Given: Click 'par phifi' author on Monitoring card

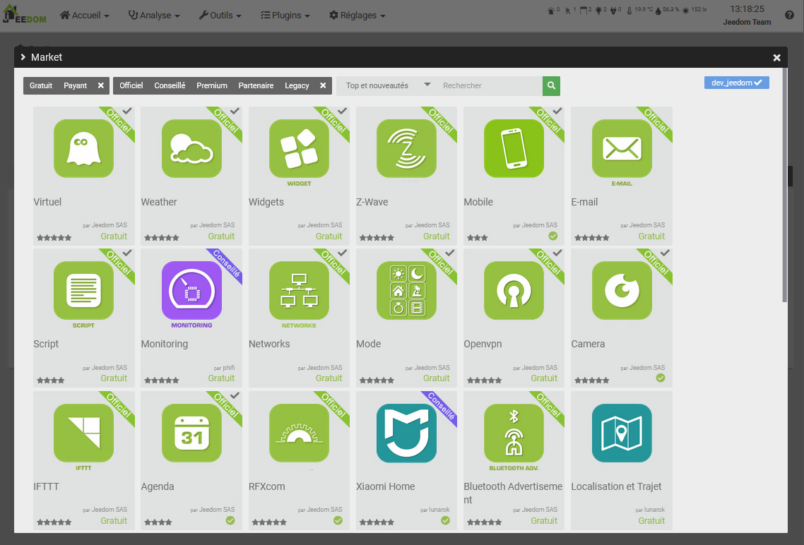Looking at the screenshot, I should pos(224,368).
